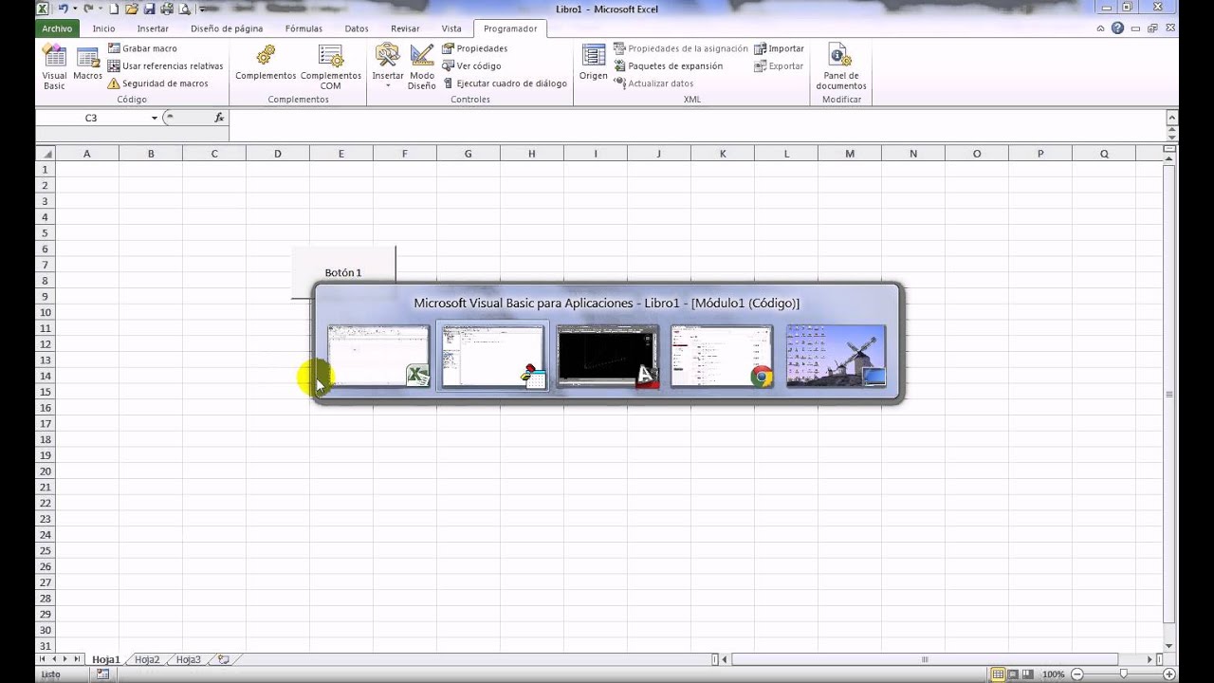Expand the formula bar

tap(1171, 118)
